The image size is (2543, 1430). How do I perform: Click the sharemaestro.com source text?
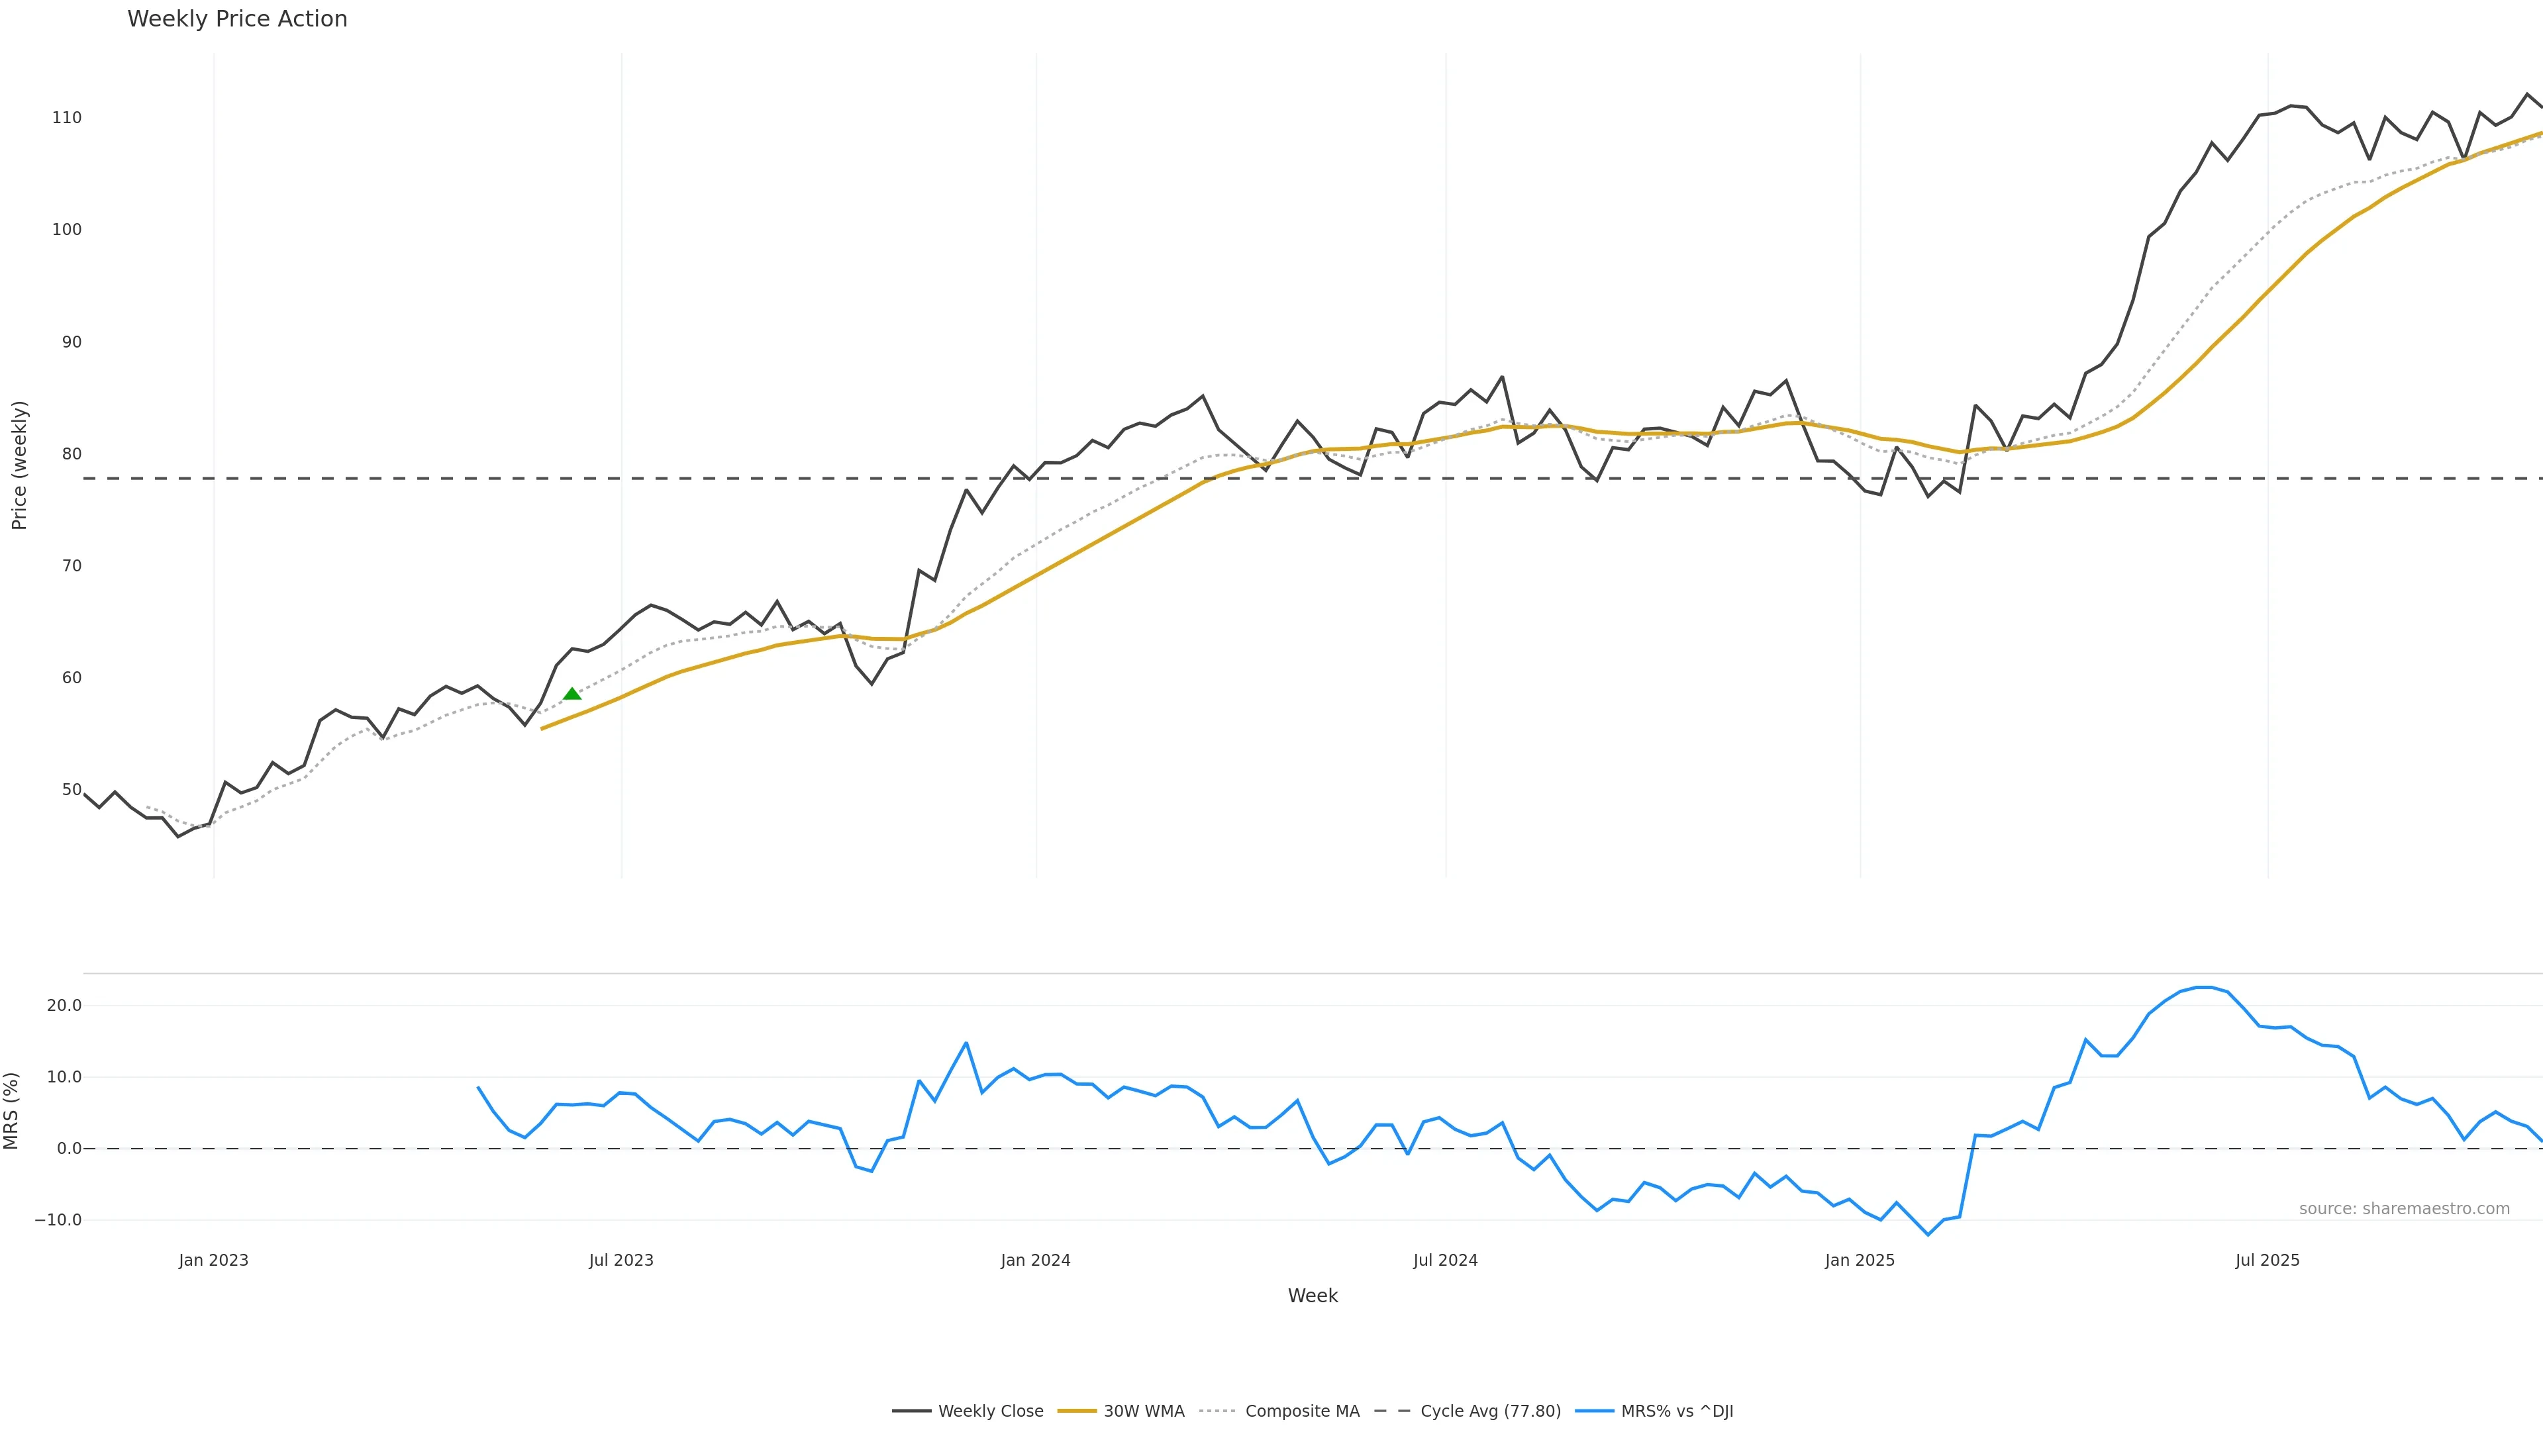point(2404,1209)
